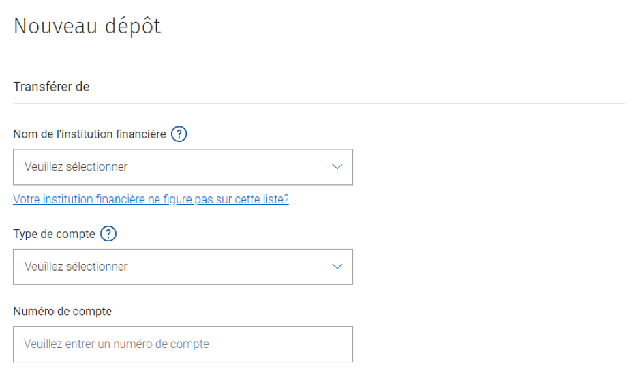Open help icon beside Nom de l'institution financière
The image size is (640, 382).
tap(179, 134)
